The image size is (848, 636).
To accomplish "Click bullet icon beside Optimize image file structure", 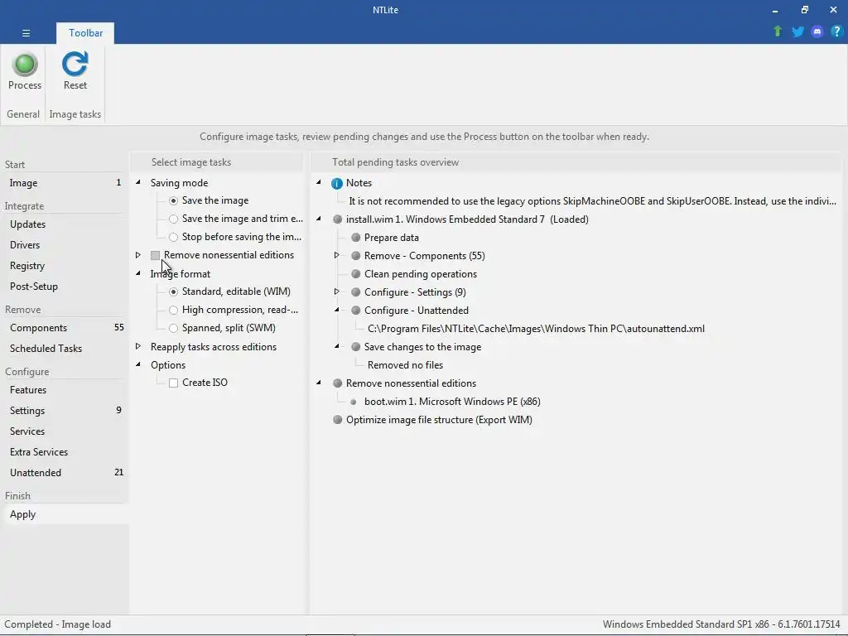I will click(338, 420).
